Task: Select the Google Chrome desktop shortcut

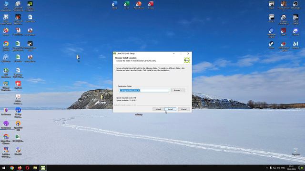Action: tap(6, 46)
